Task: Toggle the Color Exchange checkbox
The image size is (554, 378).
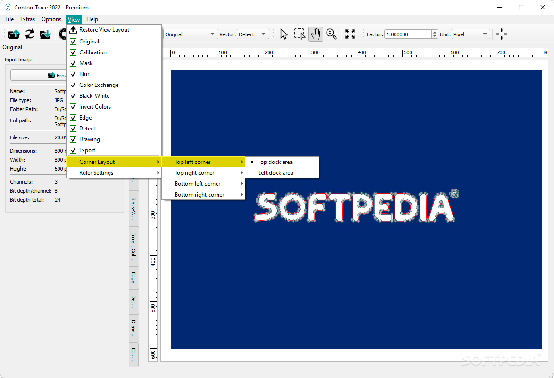Action: pyautogui.click(x=73, y=85)
